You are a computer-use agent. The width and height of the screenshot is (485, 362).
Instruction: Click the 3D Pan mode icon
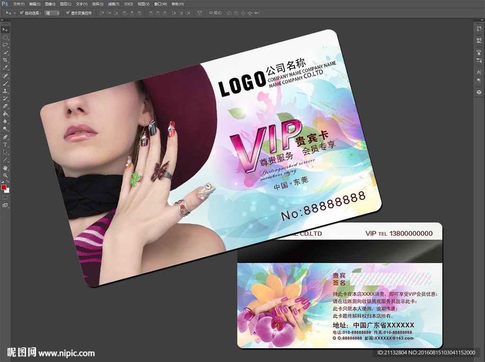point(243,13)
